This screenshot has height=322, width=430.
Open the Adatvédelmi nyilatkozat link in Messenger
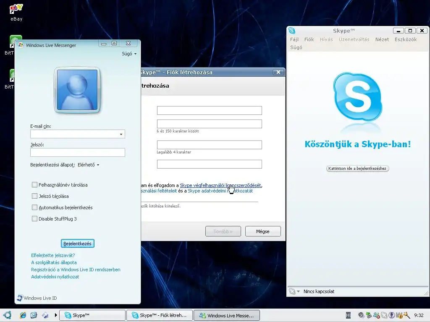[x=55, y=277]
